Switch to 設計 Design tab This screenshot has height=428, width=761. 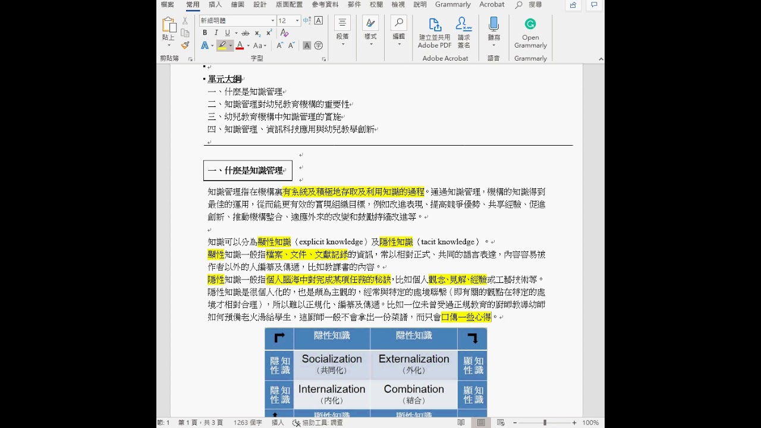point(260,5)
